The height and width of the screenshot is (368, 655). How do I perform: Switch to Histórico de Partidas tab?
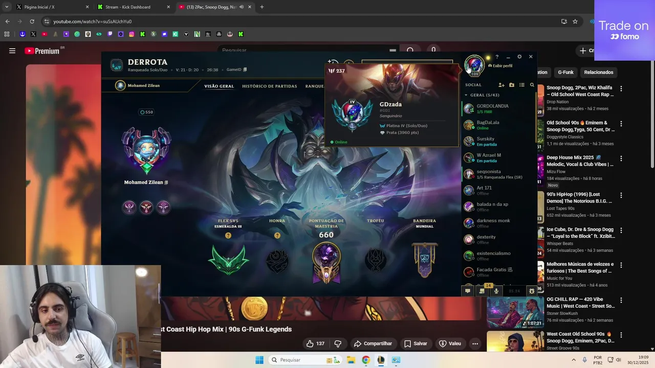tap(270, 86)
